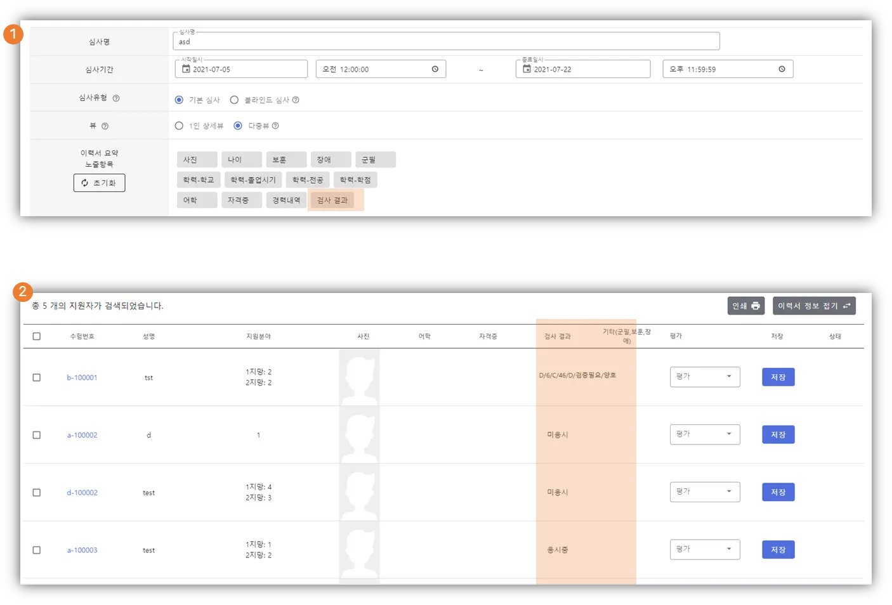The image size is (892, 605).
Task: Click the clock icon in the 오전 12:00:00 field
Action: (435, 69)
